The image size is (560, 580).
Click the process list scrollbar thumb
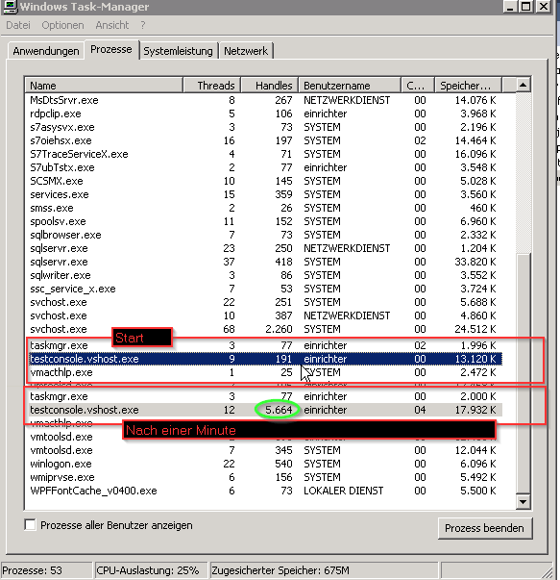click(523, 373)
